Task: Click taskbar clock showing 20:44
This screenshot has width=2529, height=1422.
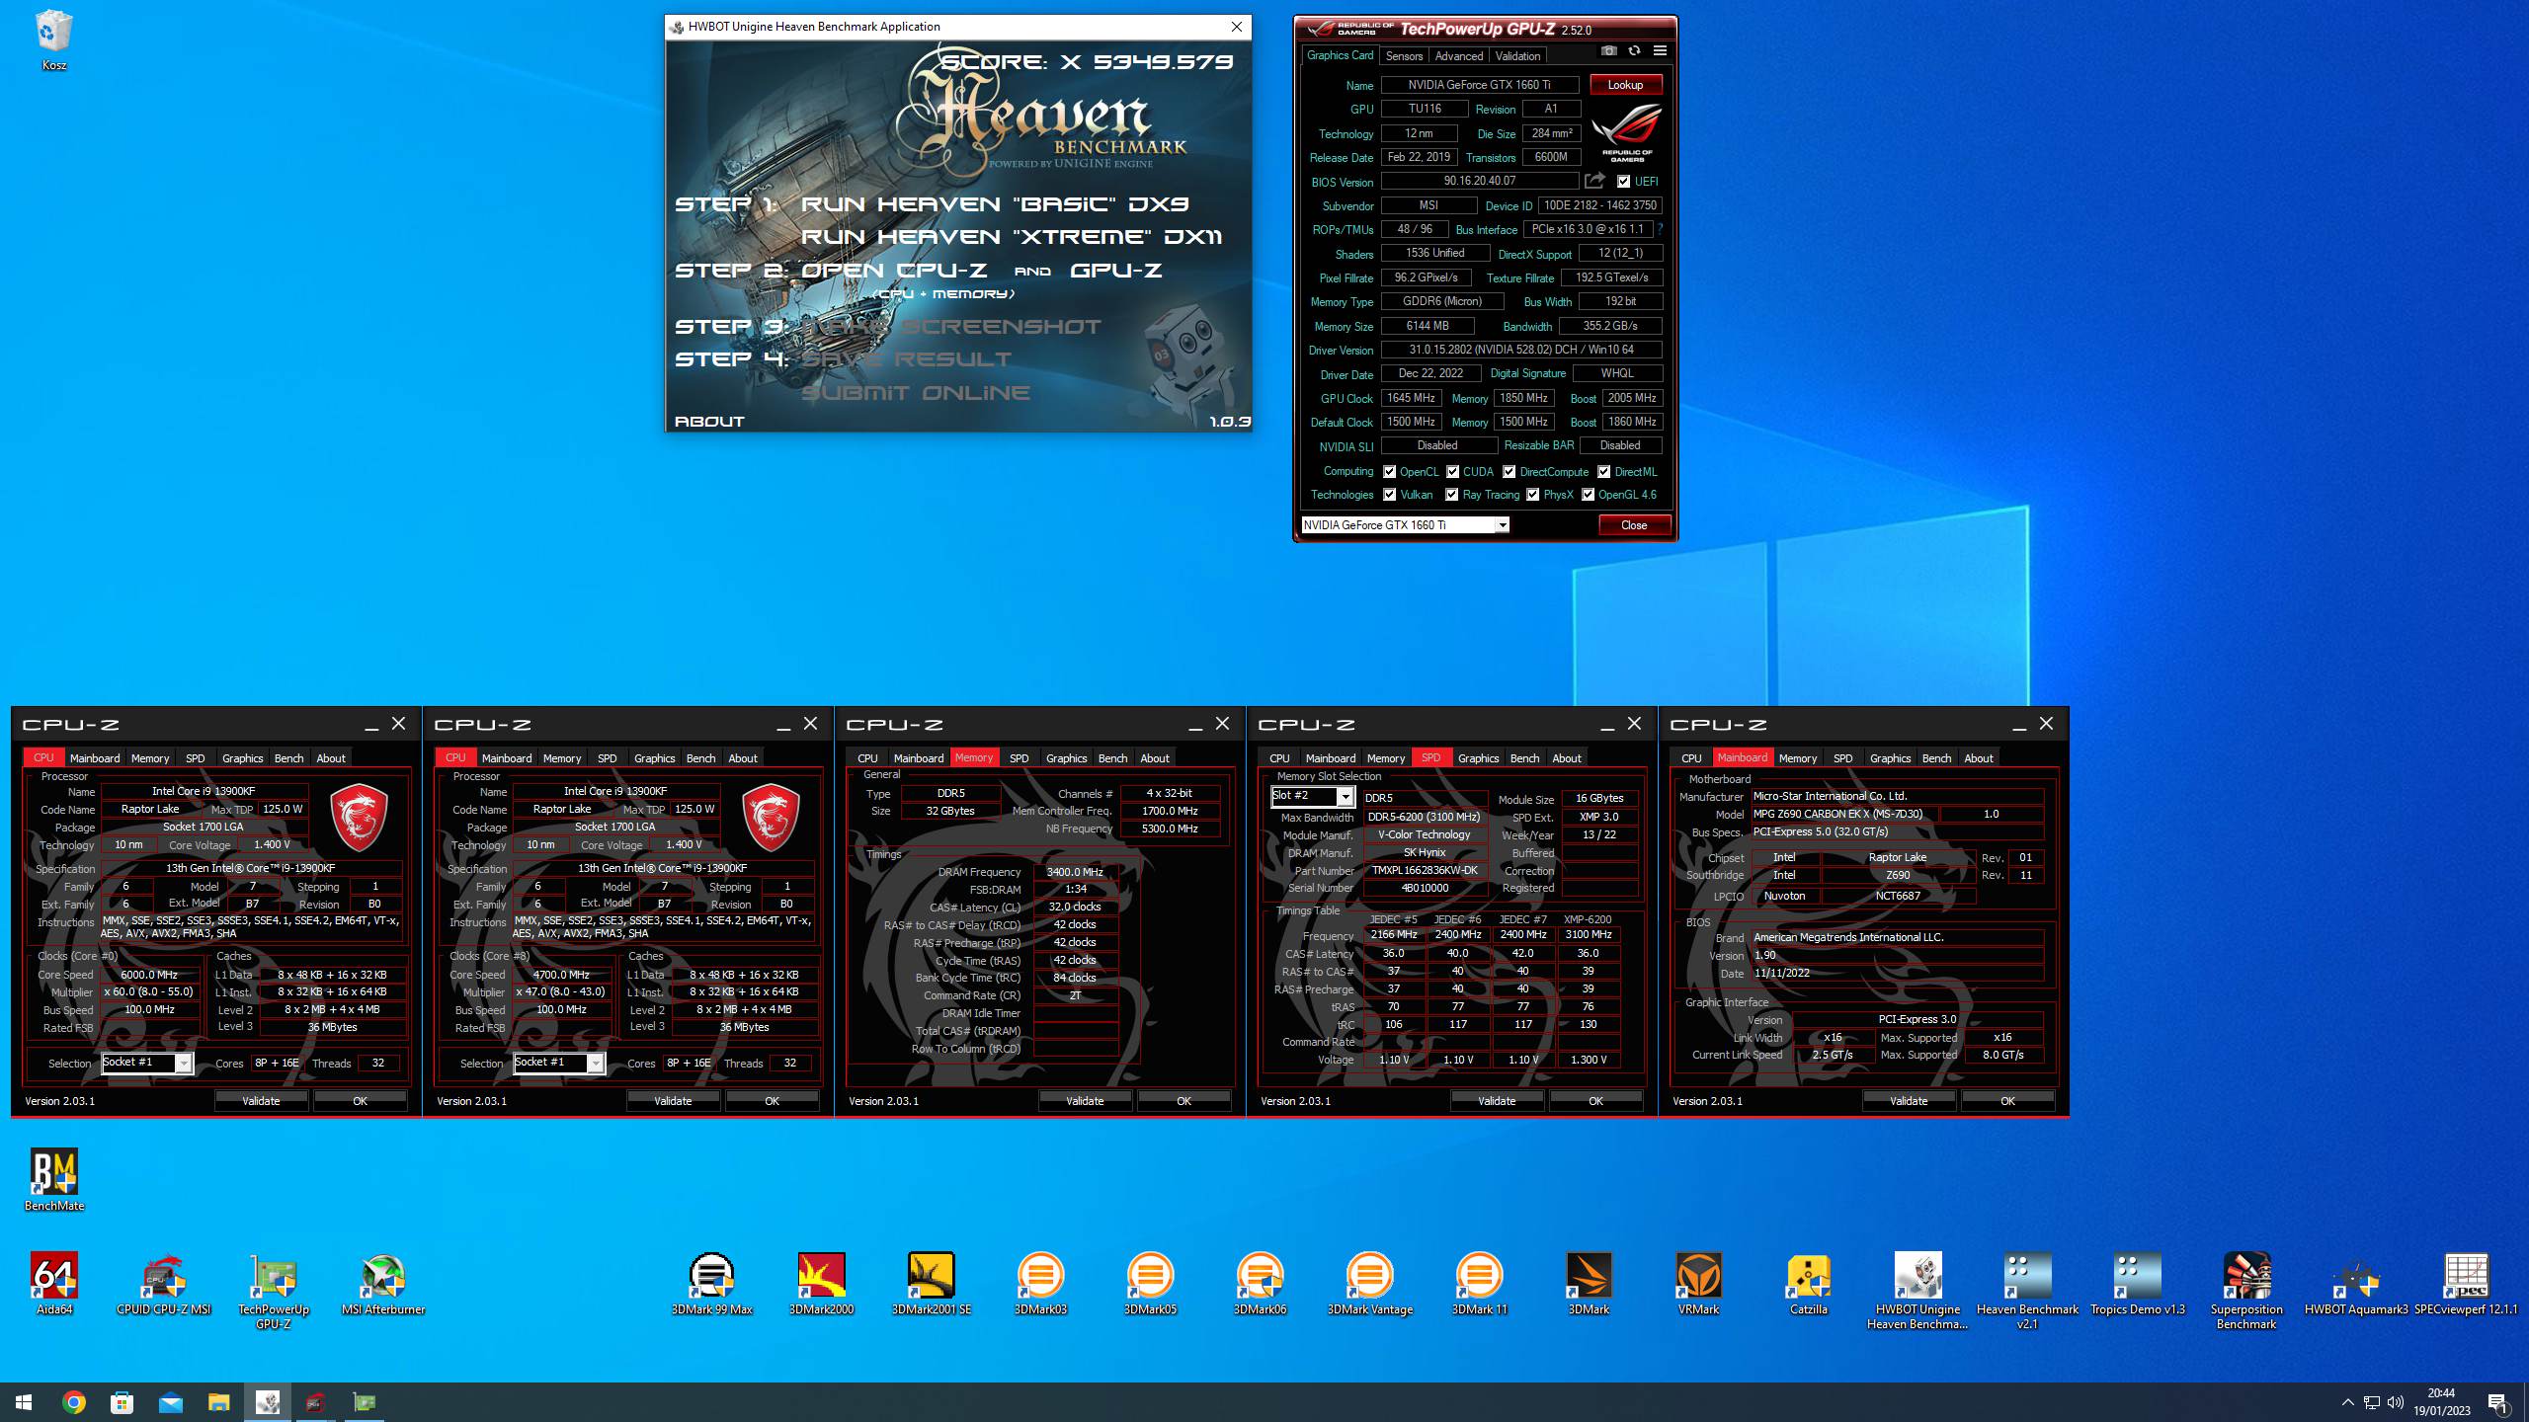Action: pyautogui.click(x=2441, y=1402)
